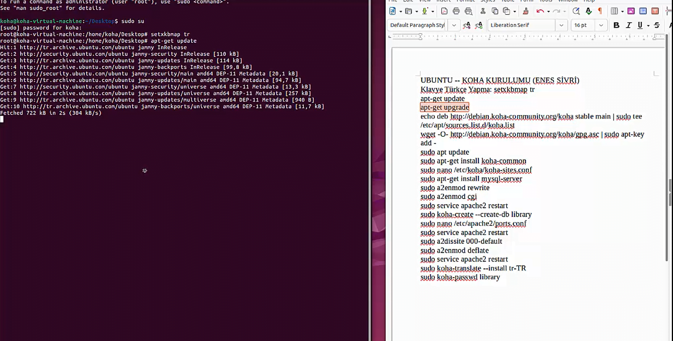Click the Save document icon
Screen dimensions: 673x341
click(x=424, y=11)
